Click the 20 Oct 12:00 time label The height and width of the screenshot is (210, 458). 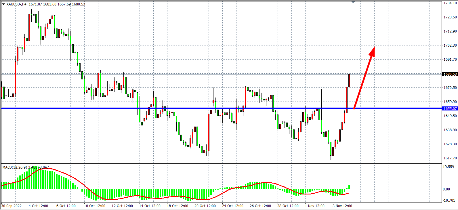[205, 206]
